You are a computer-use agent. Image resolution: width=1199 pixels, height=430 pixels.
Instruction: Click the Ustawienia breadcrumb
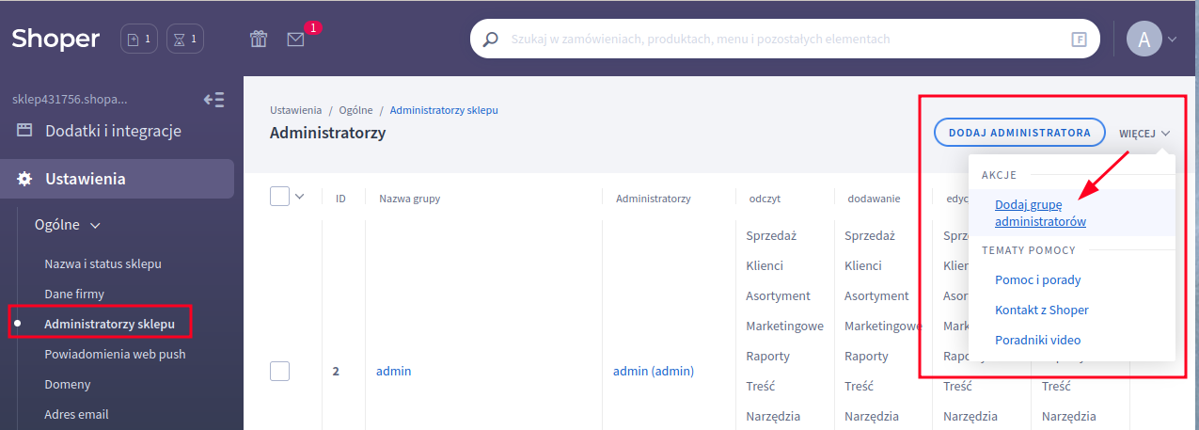296,110
